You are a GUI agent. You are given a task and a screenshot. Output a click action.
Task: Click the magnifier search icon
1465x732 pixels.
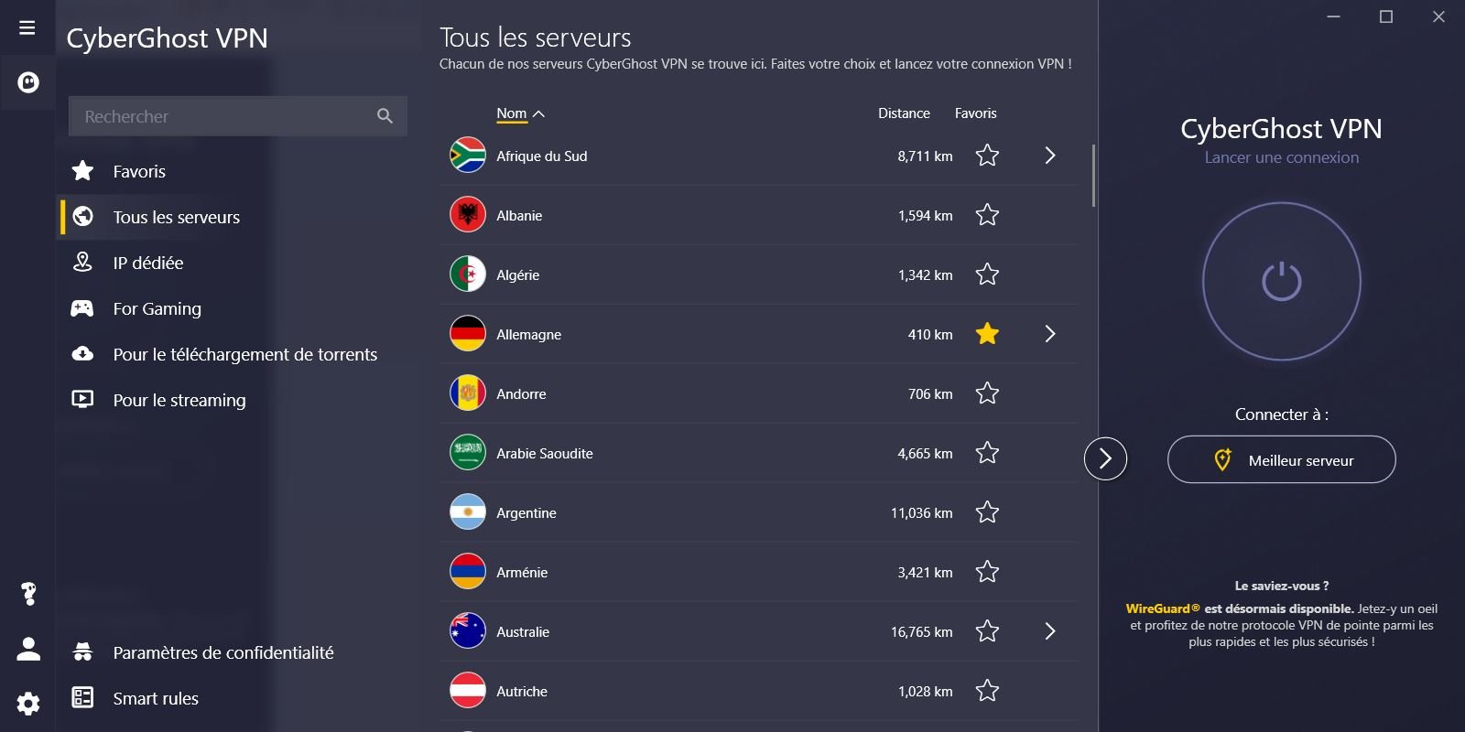(385, 116)
